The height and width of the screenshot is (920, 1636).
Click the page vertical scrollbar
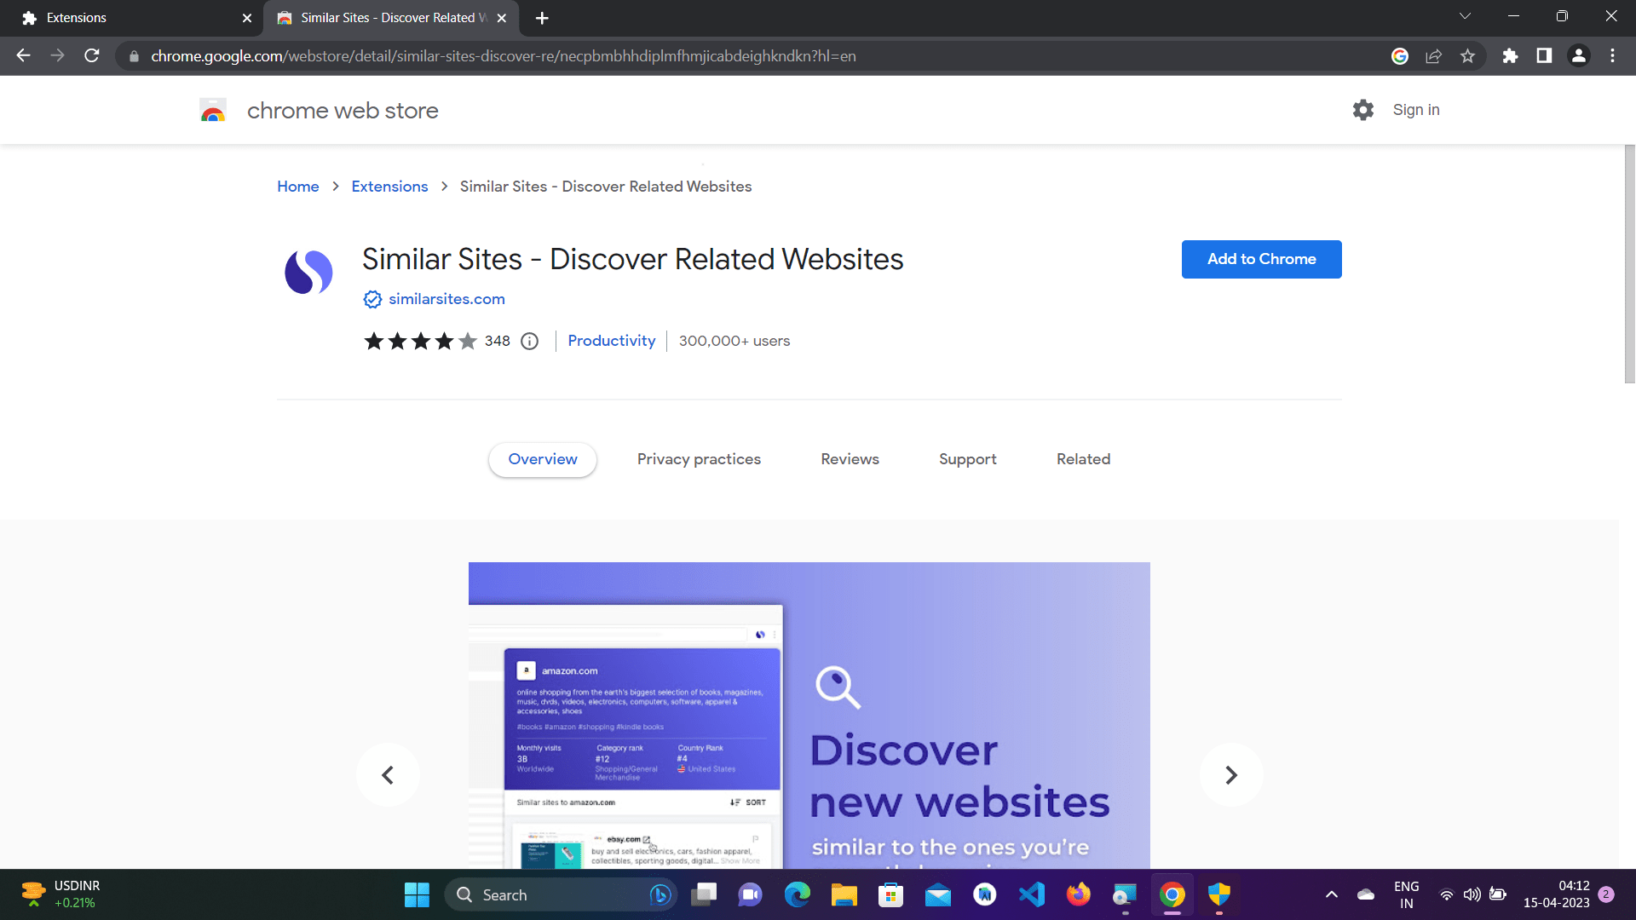tap(1629, 264)
